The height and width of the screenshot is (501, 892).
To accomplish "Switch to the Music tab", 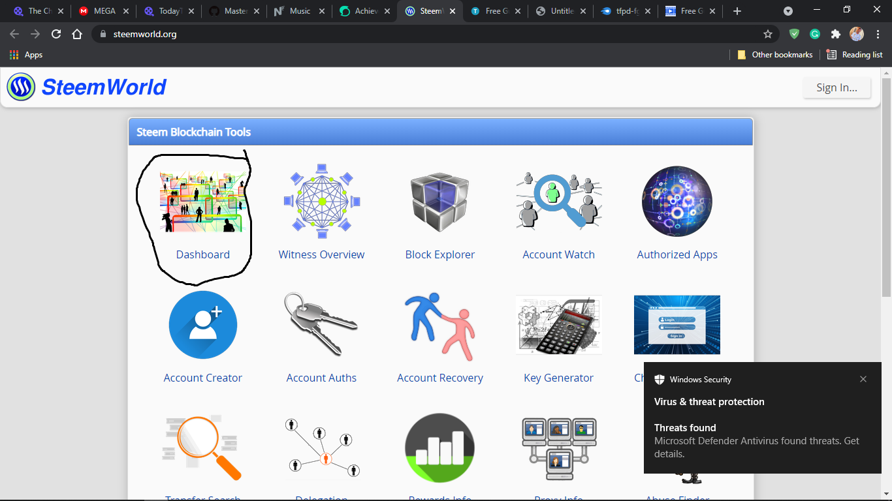I will pos(299,11).
